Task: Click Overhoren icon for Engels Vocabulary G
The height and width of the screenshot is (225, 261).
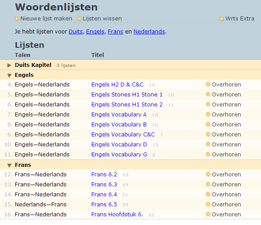Action: (208, 154)
